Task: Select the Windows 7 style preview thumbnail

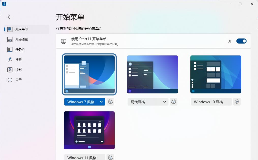Action: pos(89,74)
